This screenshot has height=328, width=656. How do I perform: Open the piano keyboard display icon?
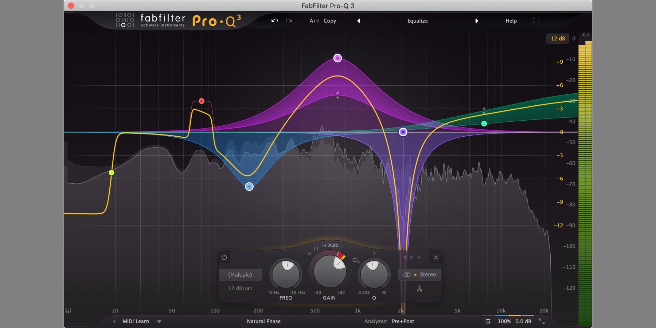68,311
